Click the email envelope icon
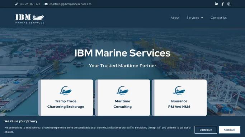 coord(46,4)
